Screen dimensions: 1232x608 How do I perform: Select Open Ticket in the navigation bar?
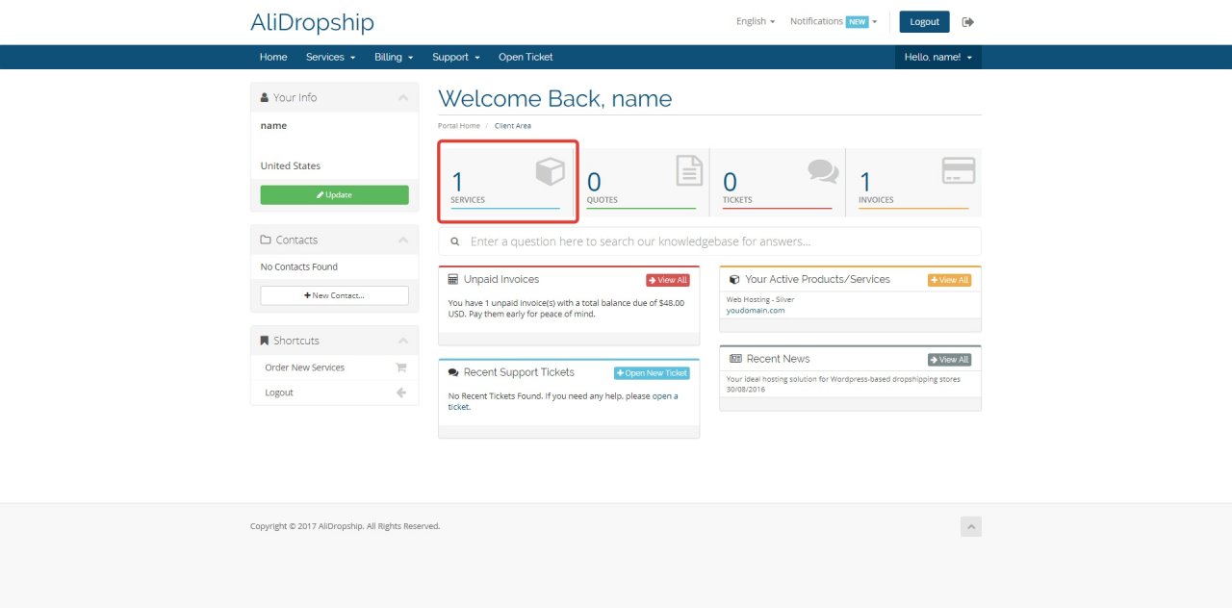[x=526, y=58]
